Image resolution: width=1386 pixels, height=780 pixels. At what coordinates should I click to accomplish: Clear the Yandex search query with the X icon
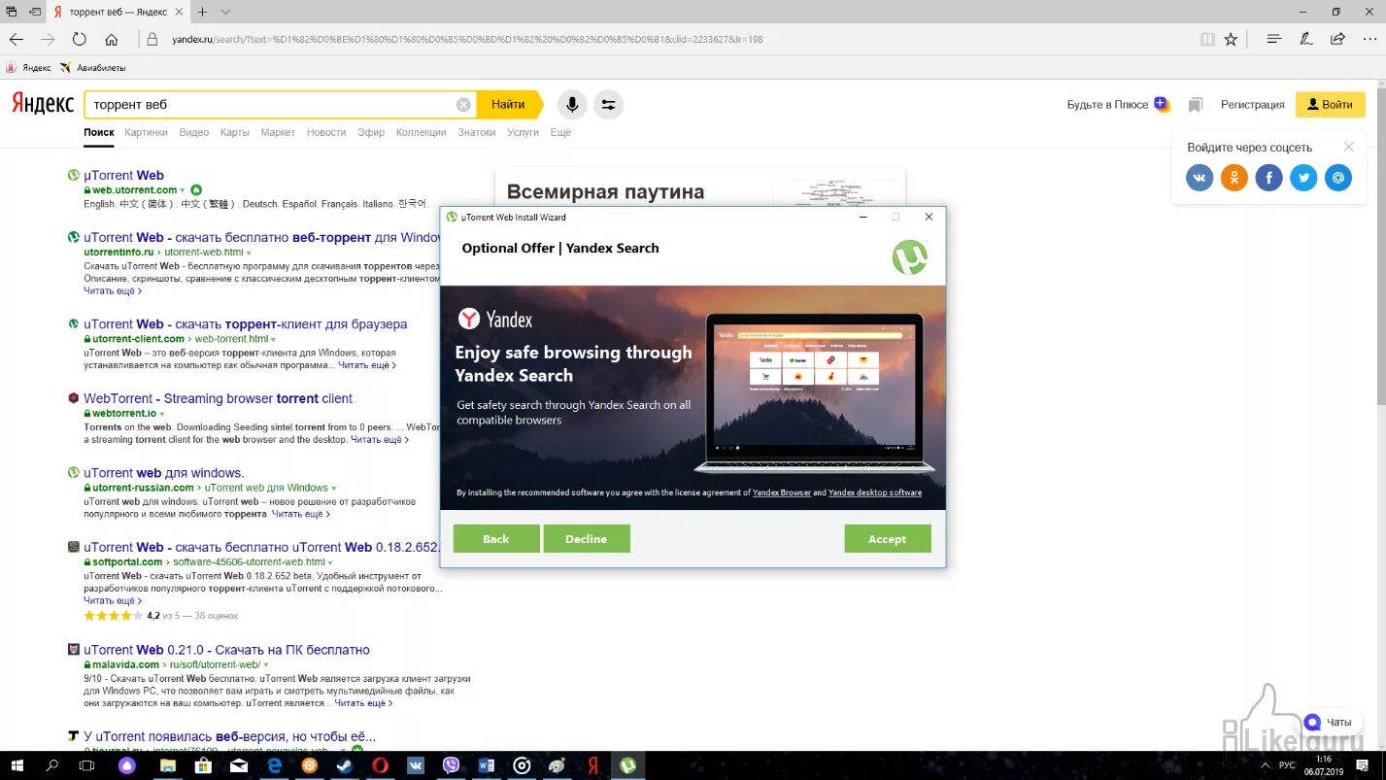[x=463, y=105]
